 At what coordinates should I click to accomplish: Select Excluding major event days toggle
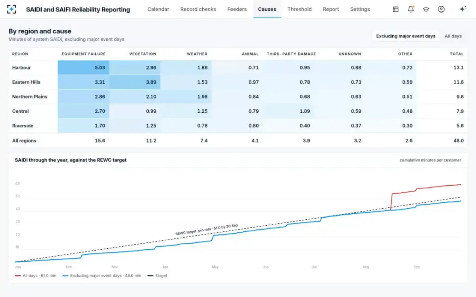pos(406,36)
